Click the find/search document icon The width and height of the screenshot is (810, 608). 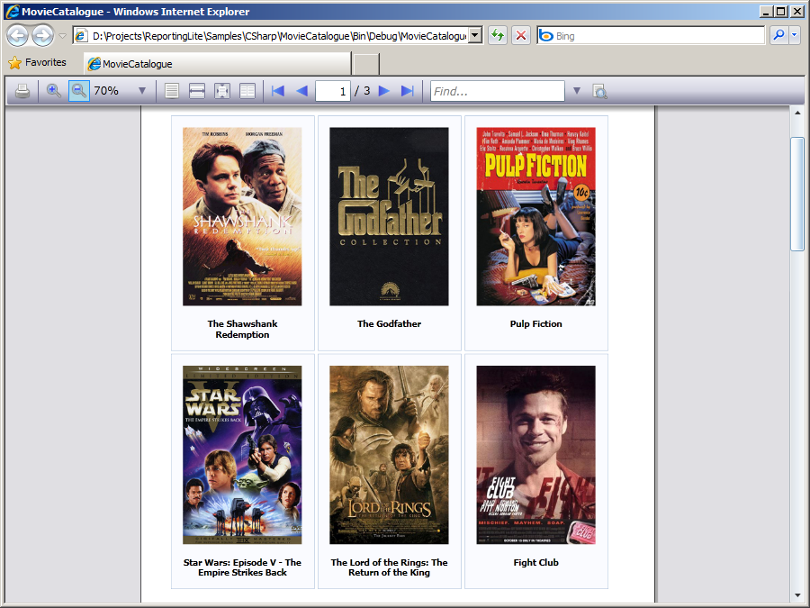599,91
